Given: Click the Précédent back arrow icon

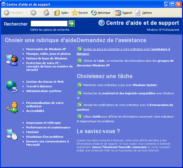Looking at the screenshot, I should 6,13.
